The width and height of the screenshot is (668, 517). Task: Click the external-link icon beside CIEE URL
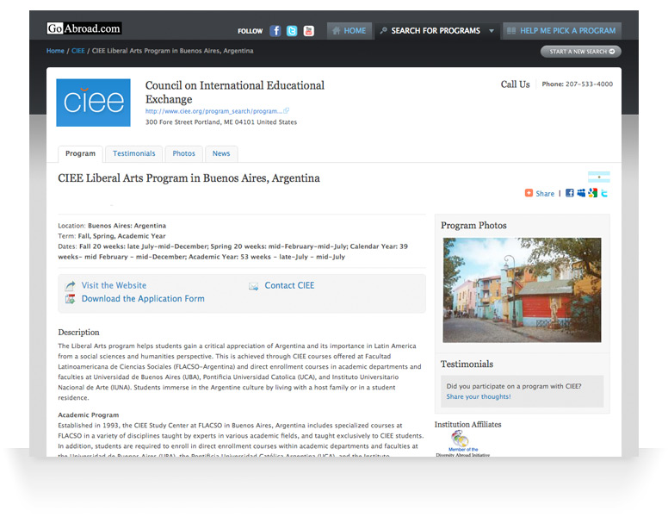click(287, 111)
